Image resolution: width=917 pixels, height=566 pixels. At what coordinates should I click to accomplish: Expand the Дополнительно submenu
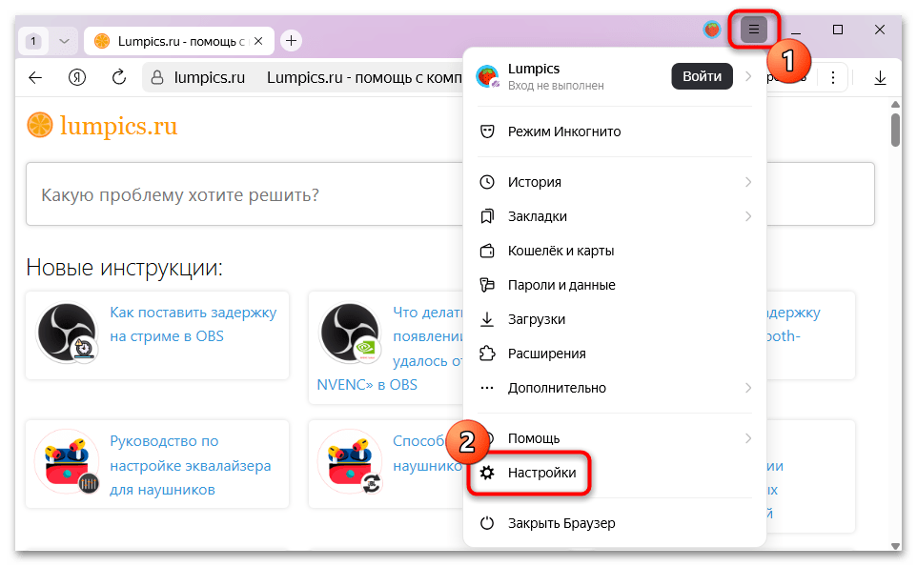coord(746,388)
